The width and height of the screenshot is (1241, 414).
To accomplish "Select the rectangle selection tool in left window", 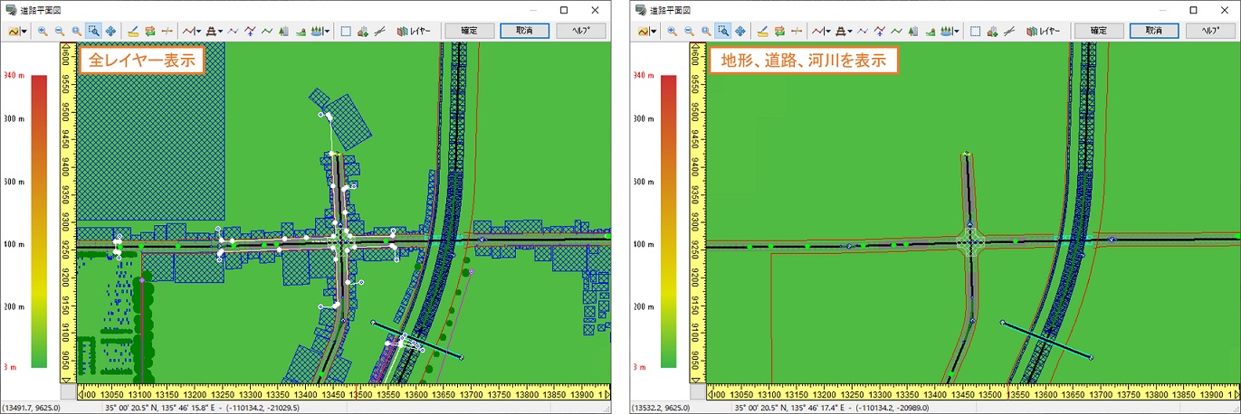I will tap(345, 31).
